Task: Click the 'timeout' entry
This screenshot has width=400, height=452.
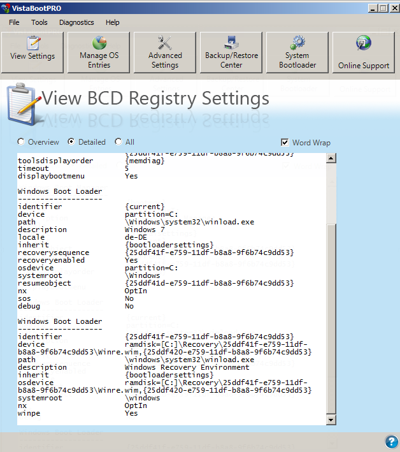Action: 33,168
